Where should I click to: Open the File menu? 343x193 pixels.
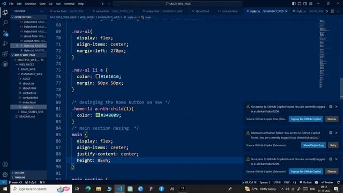tap(11, 4)
